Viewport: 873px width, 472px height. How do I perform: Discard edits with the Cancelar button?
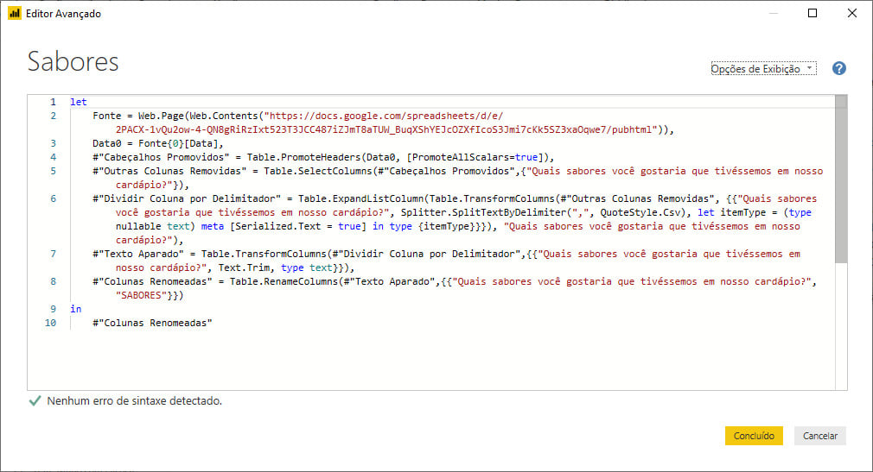coord(819,436)
